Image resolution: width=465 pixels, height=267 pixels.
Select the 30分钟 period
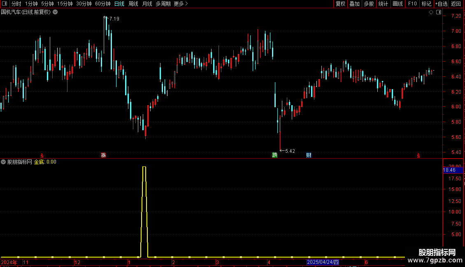point(84,4)
